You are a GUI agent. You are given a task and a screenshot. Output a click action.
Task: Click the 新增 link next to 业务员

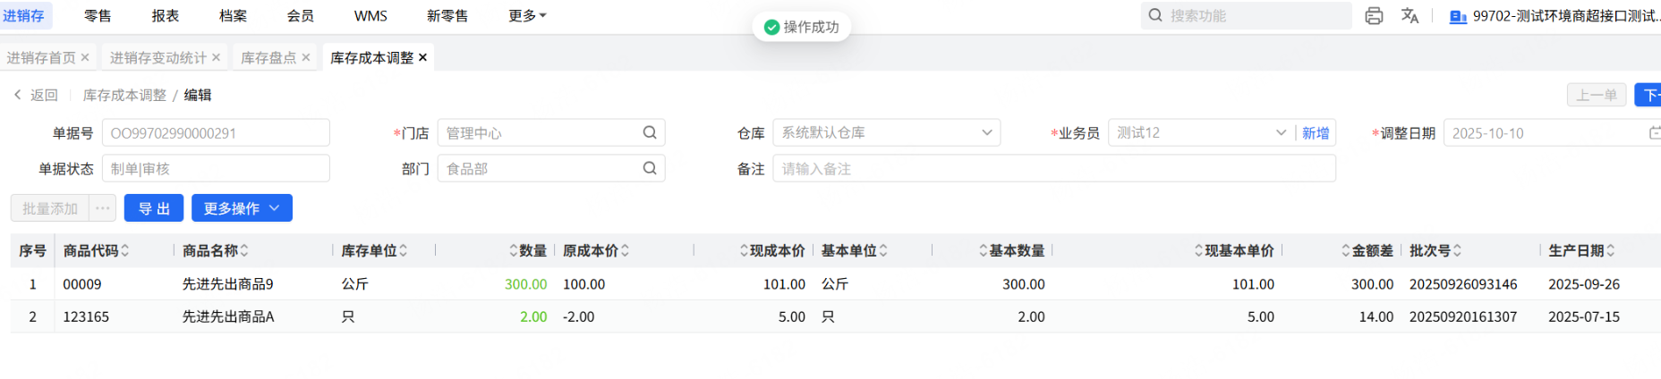[x=1315, y=133]
